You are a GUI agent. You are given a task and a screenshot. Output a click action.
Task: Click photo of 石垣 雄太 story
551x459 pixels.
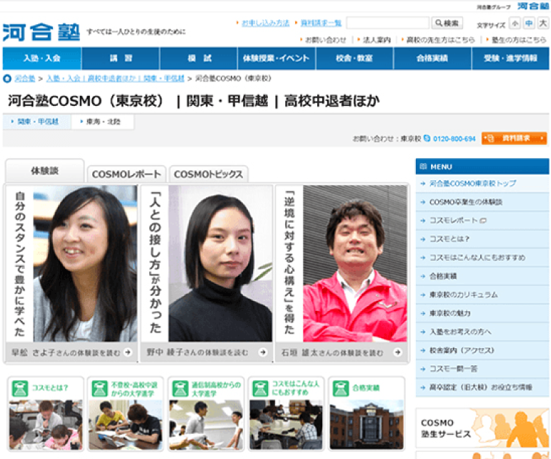point(355,264)
